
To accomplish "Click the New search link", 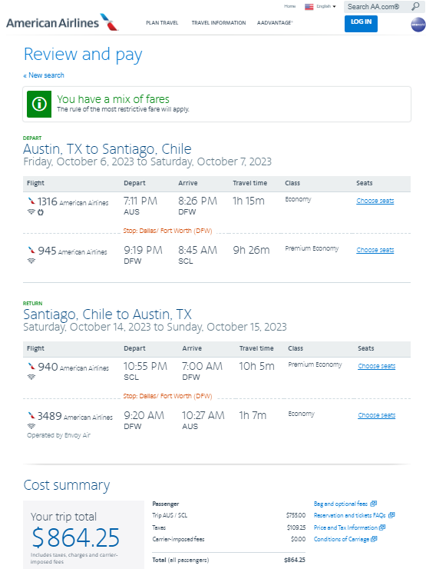I will 44,75.
